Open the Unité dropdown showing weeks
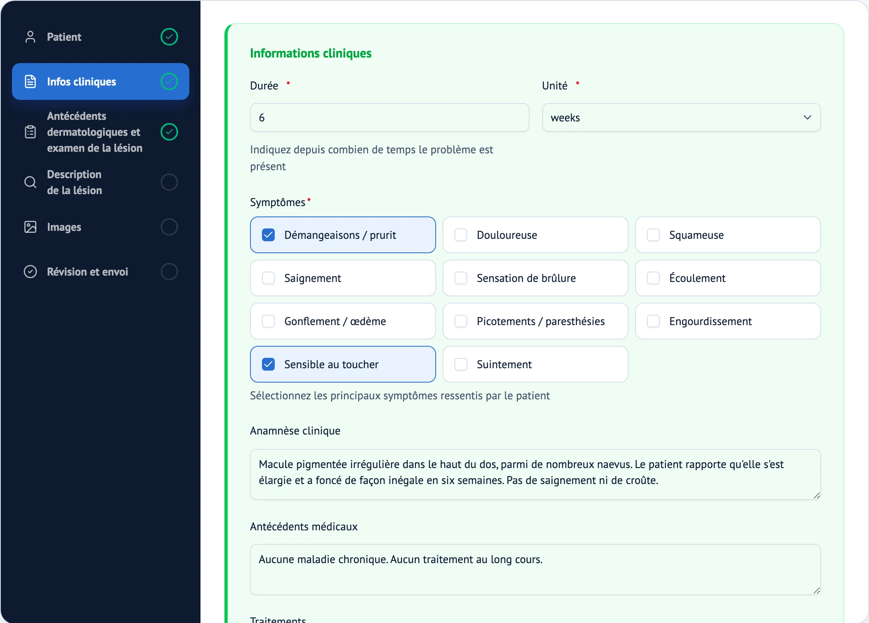Viewport: 869px width, 623px height. coord(681,117)
